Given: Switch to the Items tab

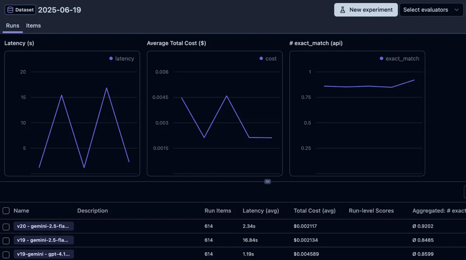Looking at the screenshot, I should click(x=33, y=26).
